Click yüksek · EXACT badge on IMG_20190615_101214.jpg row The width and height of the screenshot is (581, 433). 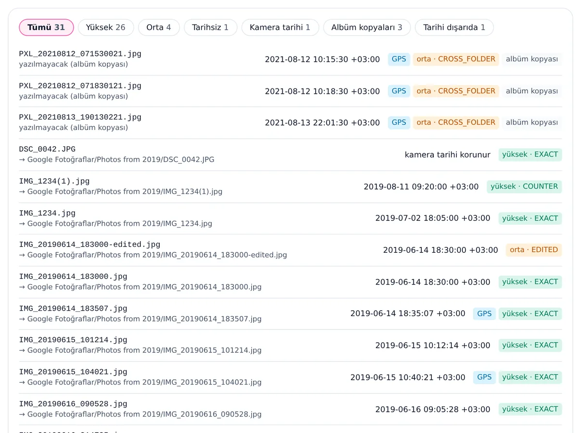coord(530,345)
